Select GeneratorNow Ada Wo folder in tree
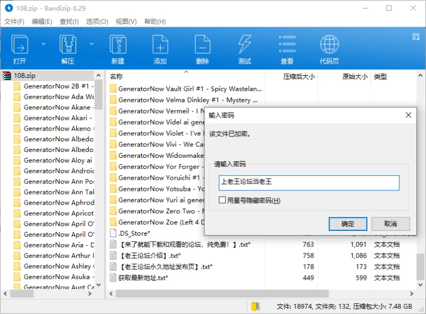 [54, 97]
